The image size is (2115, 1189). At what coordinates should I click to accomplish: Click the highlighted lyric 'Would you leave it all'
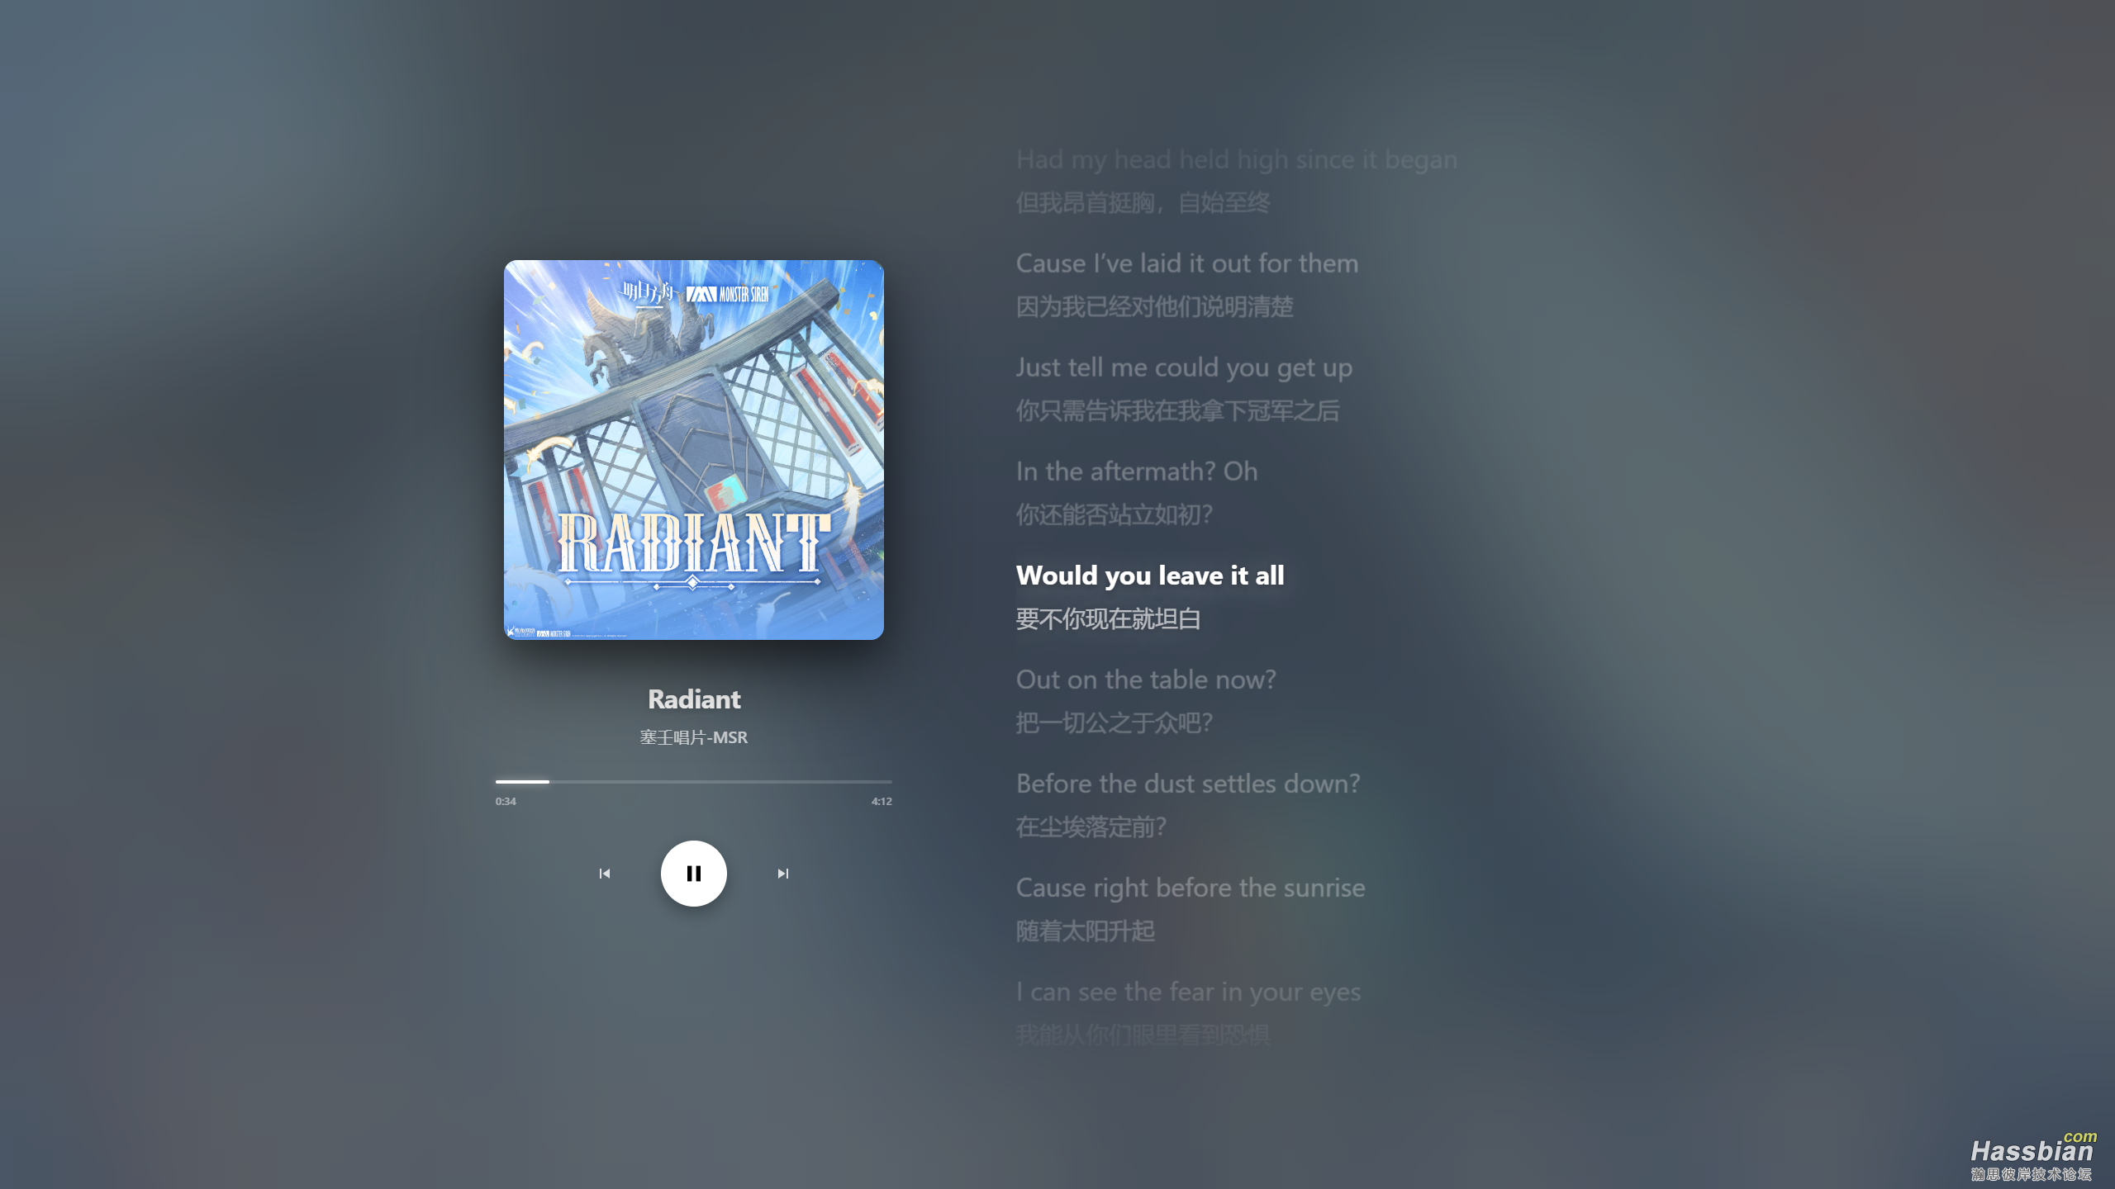(x=1150, y=576)
